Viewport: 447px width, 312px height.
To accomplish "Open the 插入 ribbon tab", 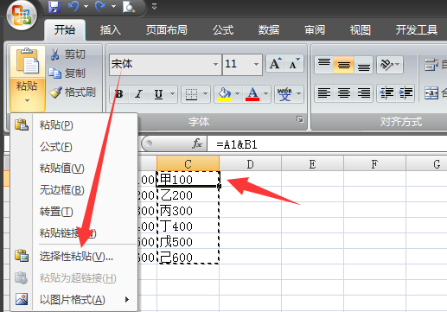I will pos(111,29).
